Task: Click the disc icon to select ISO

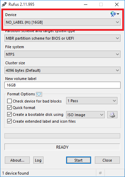Action: tap(112, 115)
